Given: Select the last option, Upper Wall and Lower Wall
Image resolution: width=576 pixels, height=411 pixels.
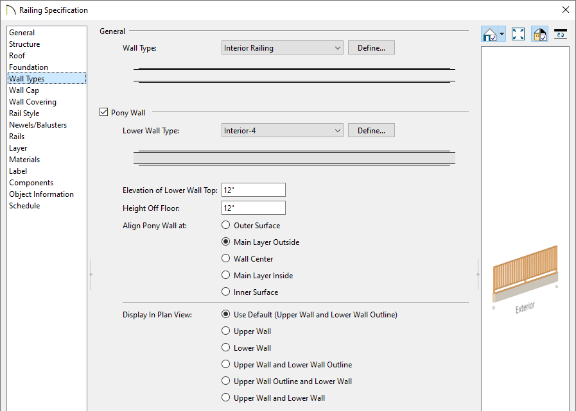Looking at the screenshot, I should tap(225, 398).
